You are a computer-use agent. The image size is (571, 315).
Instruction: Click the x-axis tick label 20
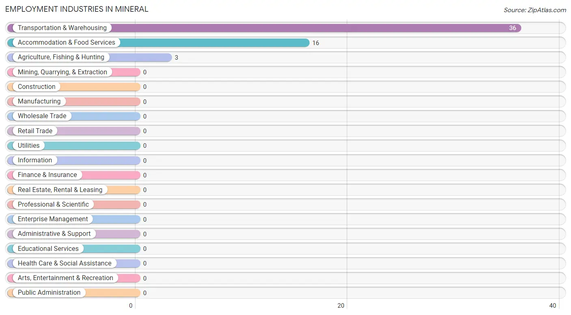click(341, 306)
